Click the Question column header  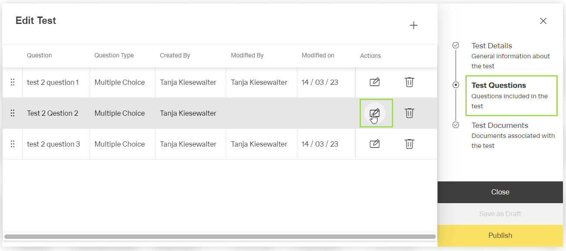(x=39, y=55)
